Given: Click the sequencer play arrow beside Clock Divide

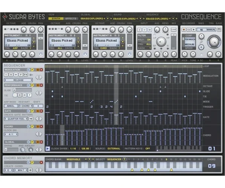Looking at the screenshot, I should point(47,149).
